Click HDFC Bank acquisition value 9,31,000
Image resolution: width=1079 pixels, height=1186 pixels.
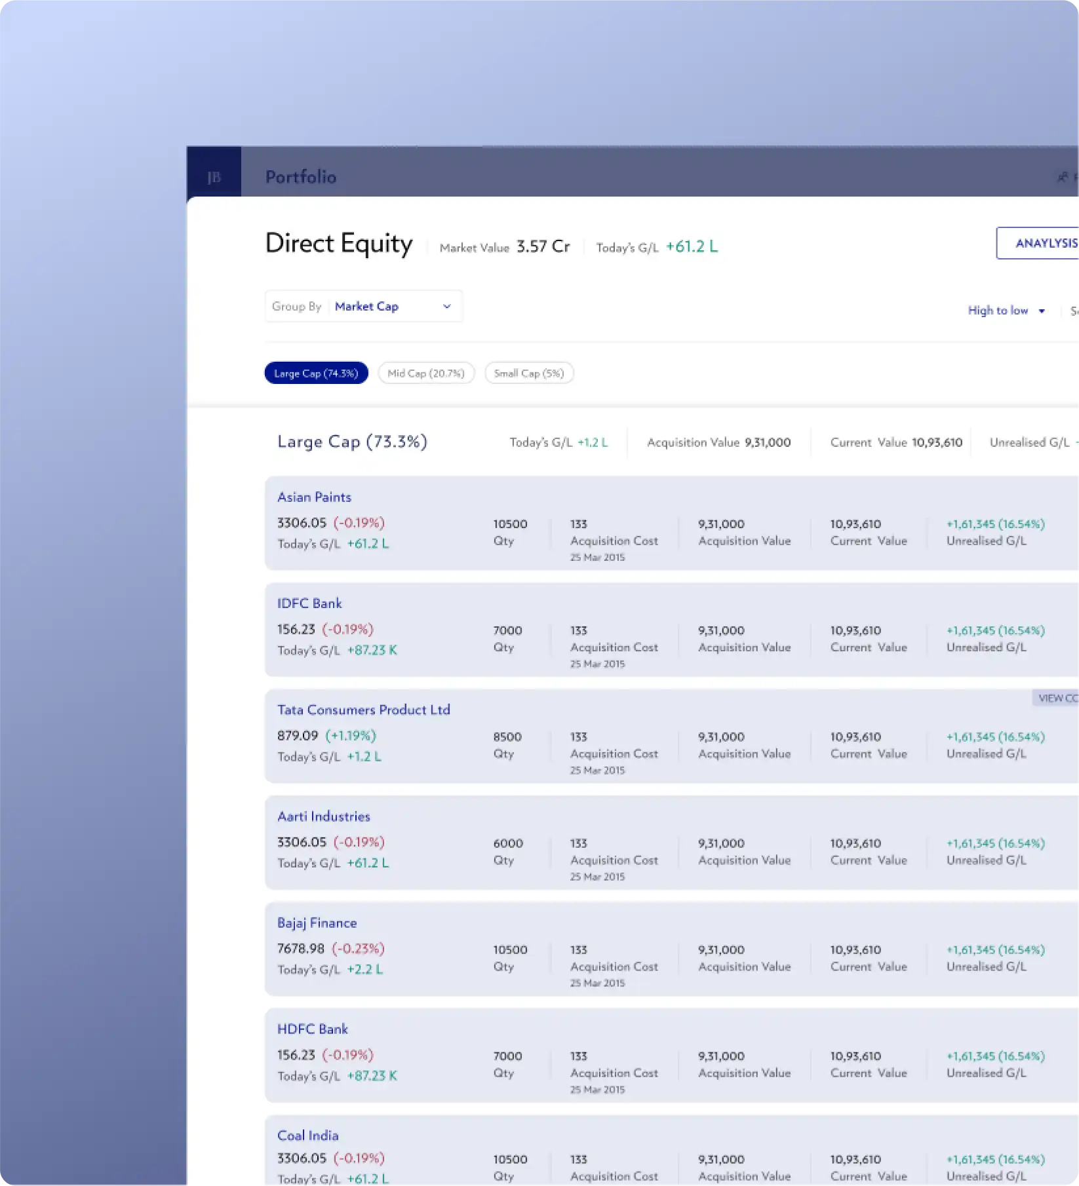[721, 1056]
